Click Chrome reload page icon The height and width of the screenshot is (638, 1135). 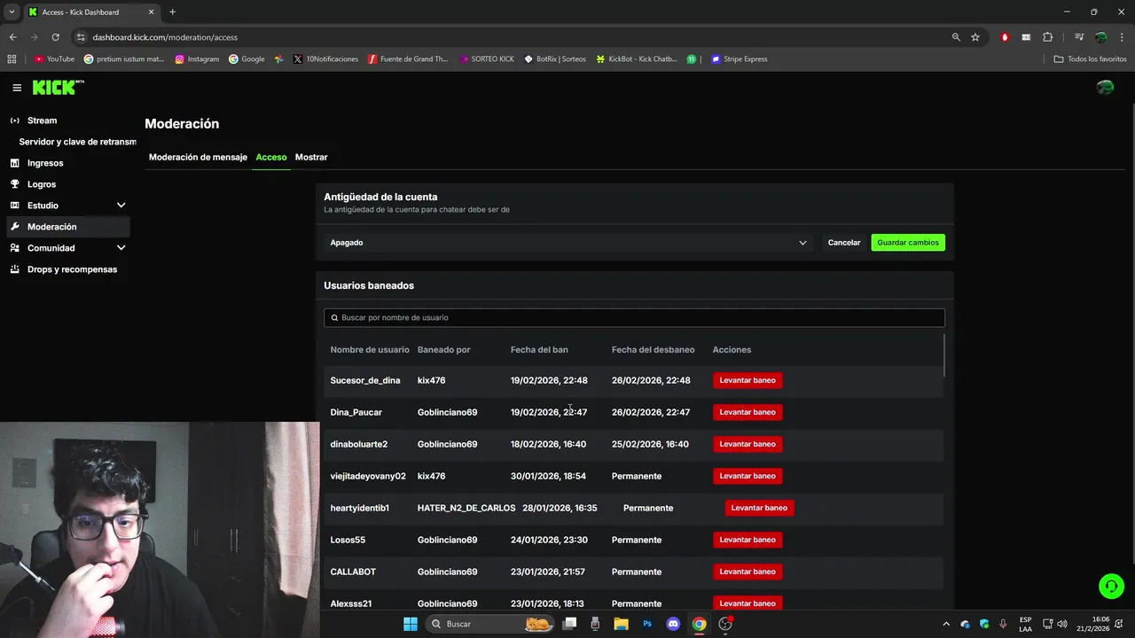(55, 37)
